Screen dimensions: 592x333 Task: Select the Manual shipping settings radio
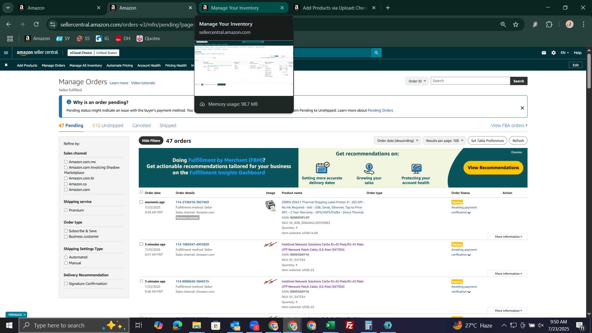click(66, 263)
